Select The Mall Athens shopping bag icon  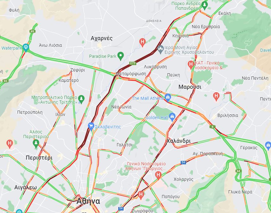168,98
